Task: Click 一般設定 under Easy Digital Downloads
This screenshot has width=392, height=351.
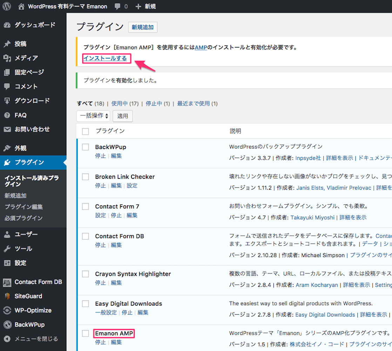Action: point(106,313)
